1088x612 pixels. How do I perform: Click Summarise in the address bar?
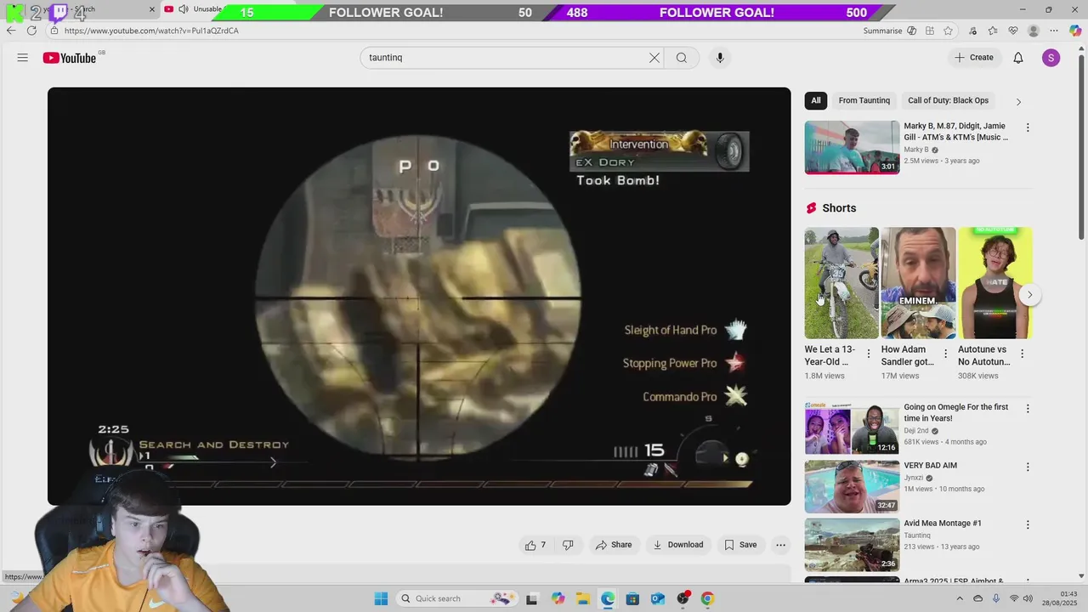tap(882, 31)
